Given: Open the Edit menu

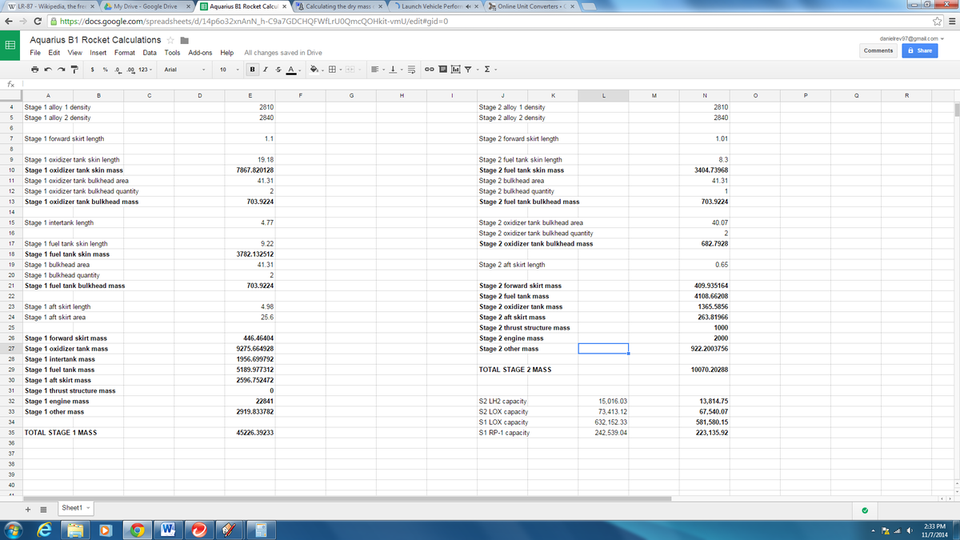Looking at the screenshot, I should (x=54, y=53).
